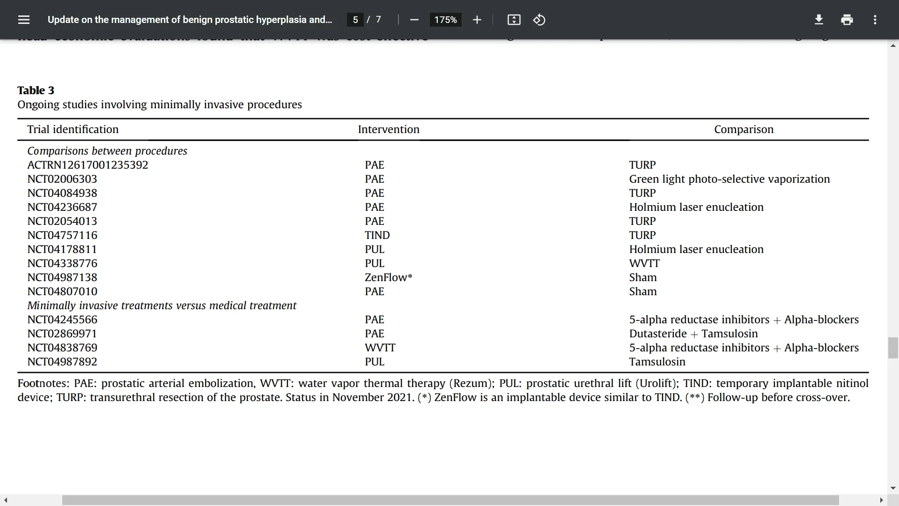This screenshot has width=899, height=506.
Task: Click trial ID NCT02054013
Action: (62, 221)
